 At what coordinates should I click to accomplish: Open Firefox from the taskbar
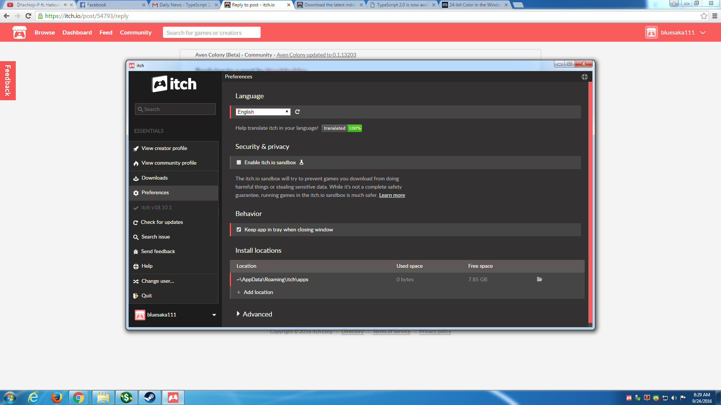57,397
